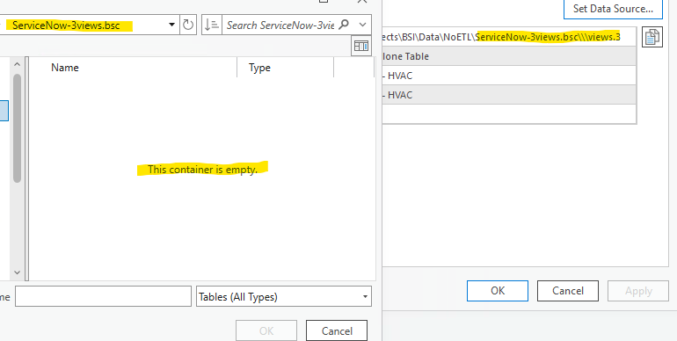The height and width of the screenshot is (341, 677).
Task: Click the left pane vertical scrollbar thumb
Action: [18, 128]
